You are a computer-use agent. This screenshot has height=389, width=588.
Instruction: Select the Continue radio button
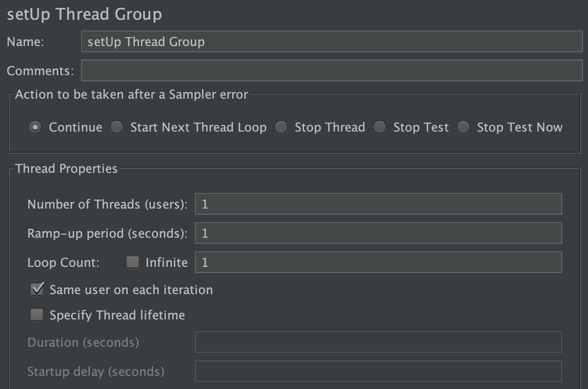pos(35,127)
